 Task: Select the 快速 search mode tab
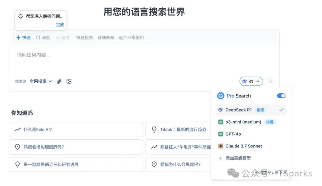tap(23, 38)
